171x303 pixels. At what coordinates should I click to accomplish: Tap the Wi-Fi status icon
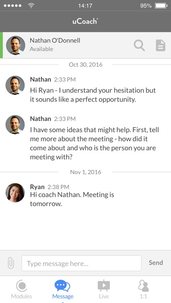click(31, 5)
